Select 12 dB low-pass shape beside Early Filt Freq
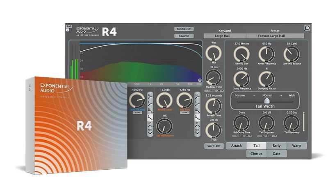 tap(150, 110)
